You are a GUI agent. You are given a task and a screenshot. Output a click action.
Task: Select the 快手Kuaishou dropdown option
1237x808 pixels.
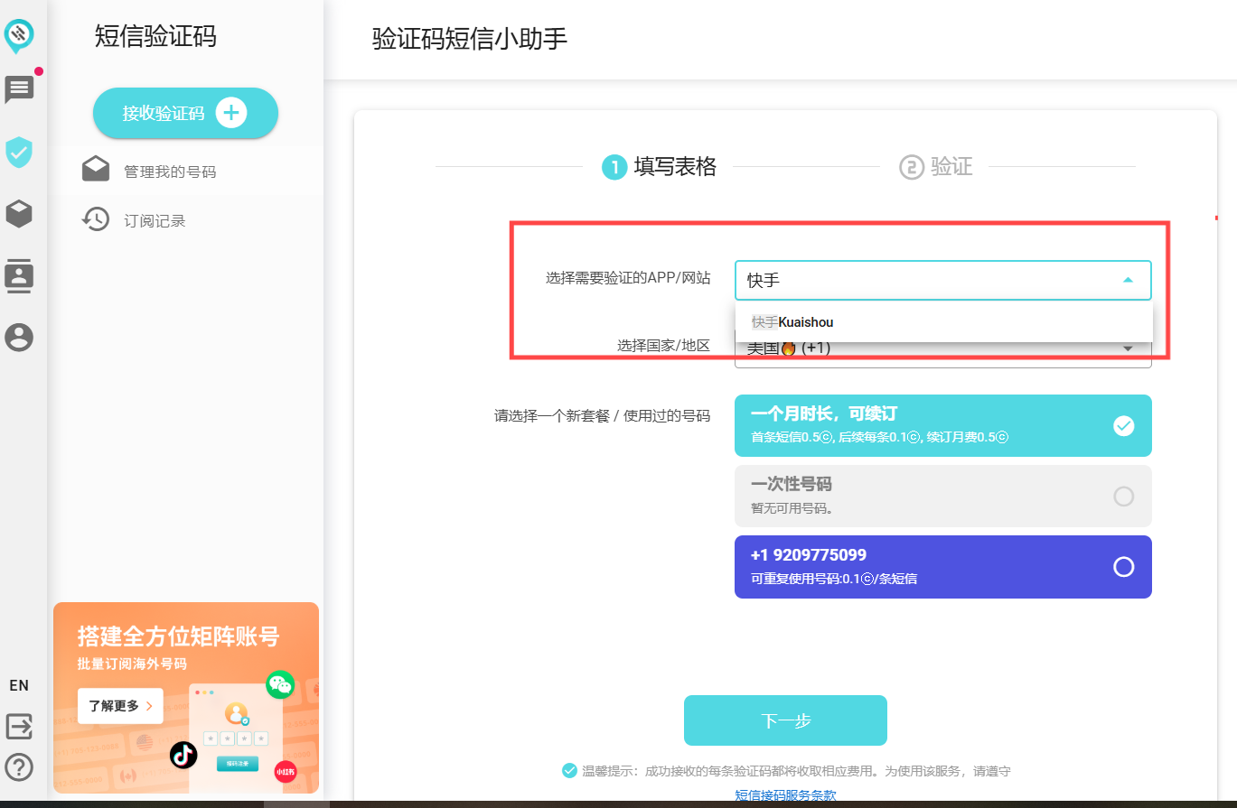tap(944, 322)
